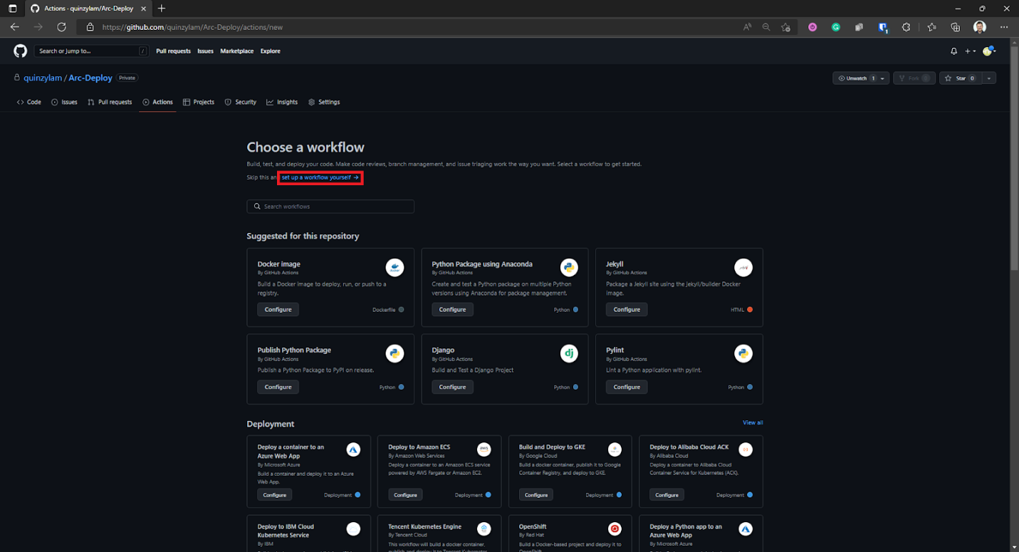Image resolution: width=1019 pixels, height=552 pixels.
Task: Open the quinzylam owner link
Action: (43, 78)
